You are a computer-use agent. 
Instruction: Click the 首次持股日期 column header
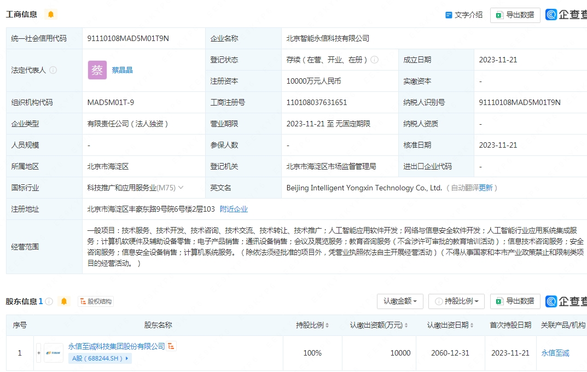(510, 325)
